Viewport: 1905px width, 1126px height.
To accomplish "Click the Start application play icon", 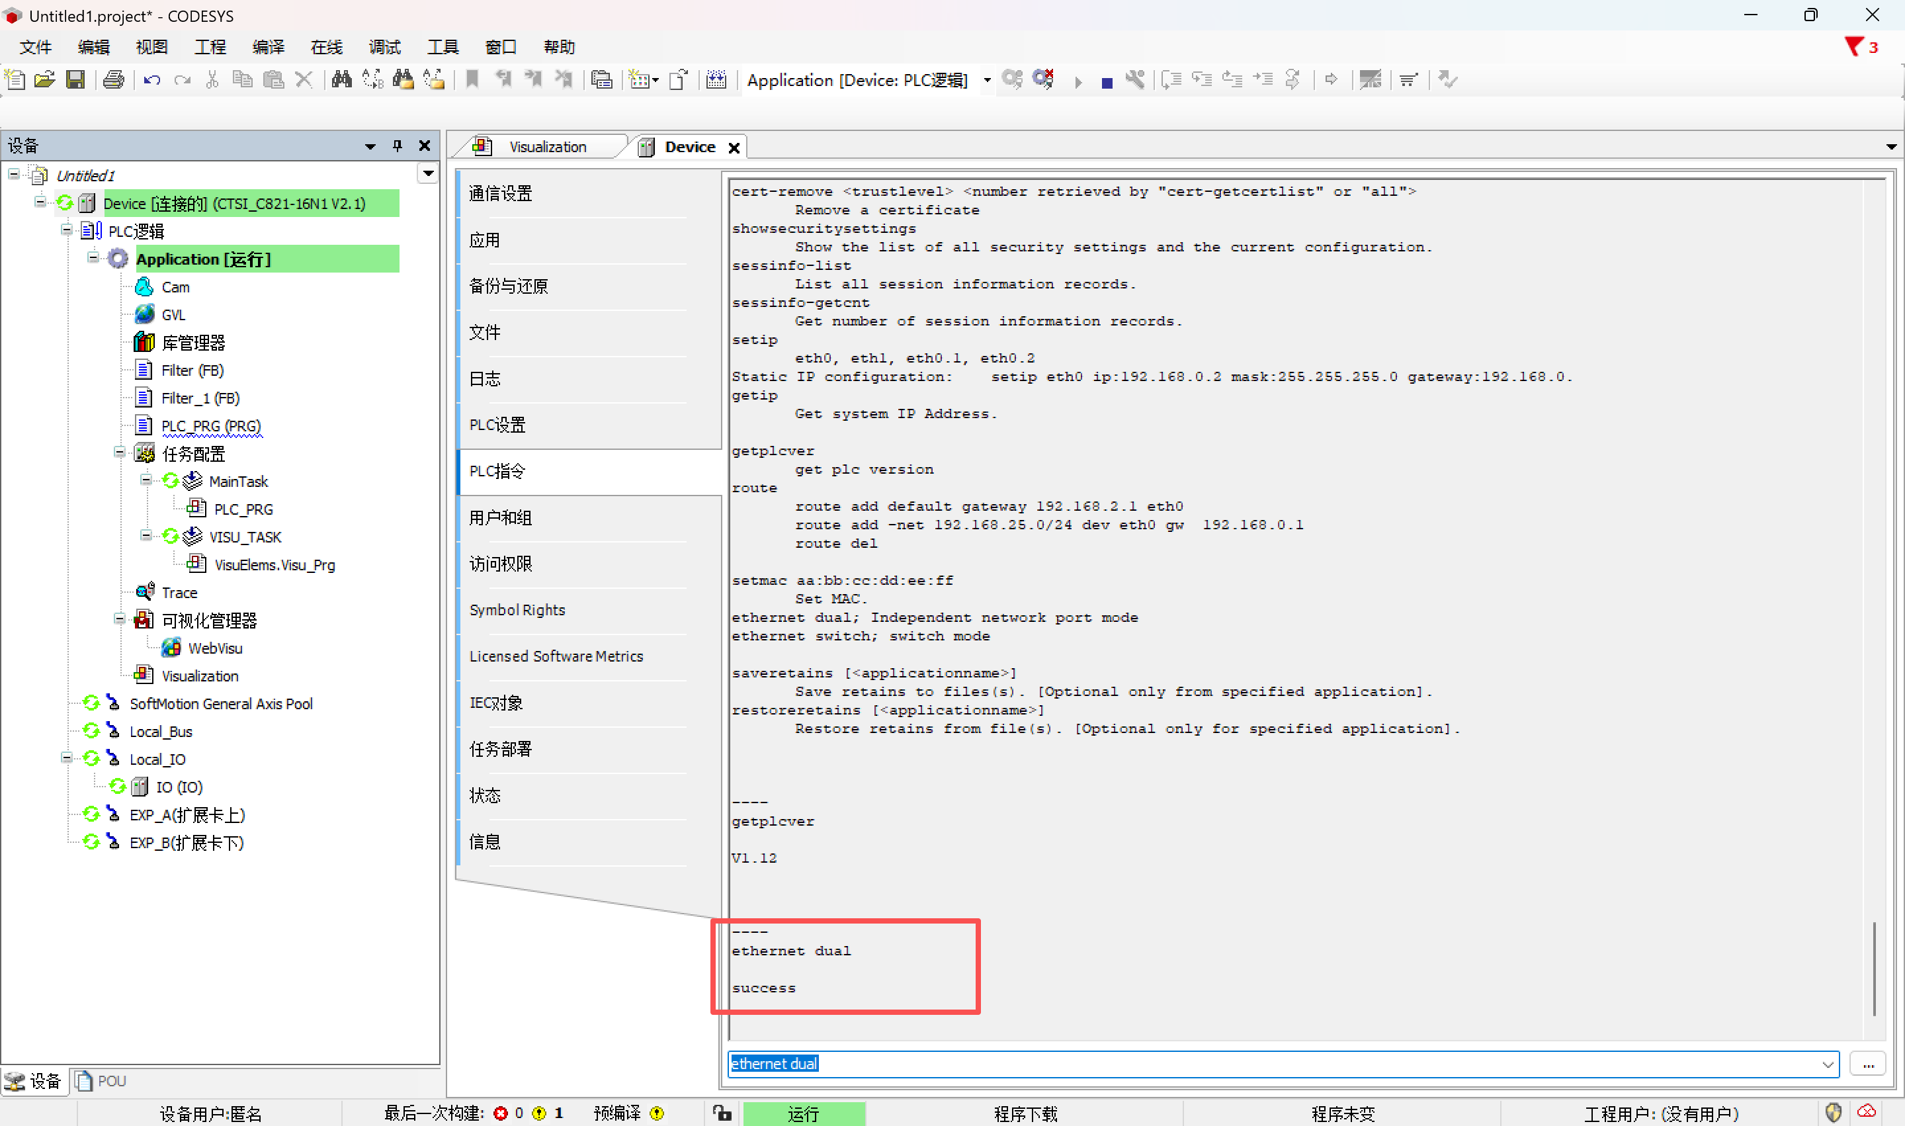I will (x=1078, y=82).
